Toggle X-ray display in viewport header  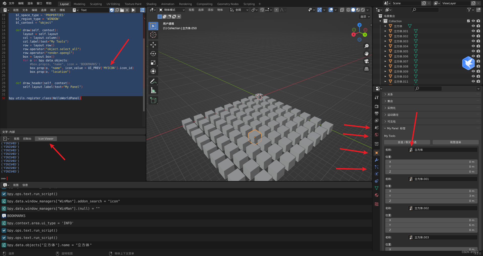click(342, 10)
